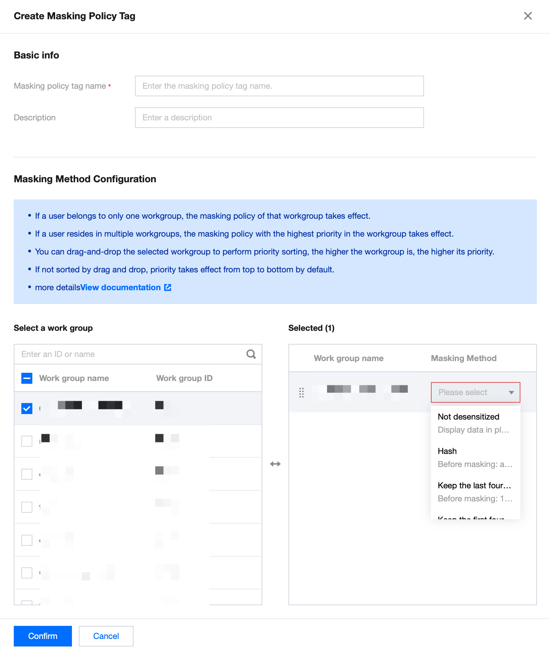The height and width of the screenshot is (652, 550).
Task: Click the external link icon beside View documentation
Action: [168, 287]
